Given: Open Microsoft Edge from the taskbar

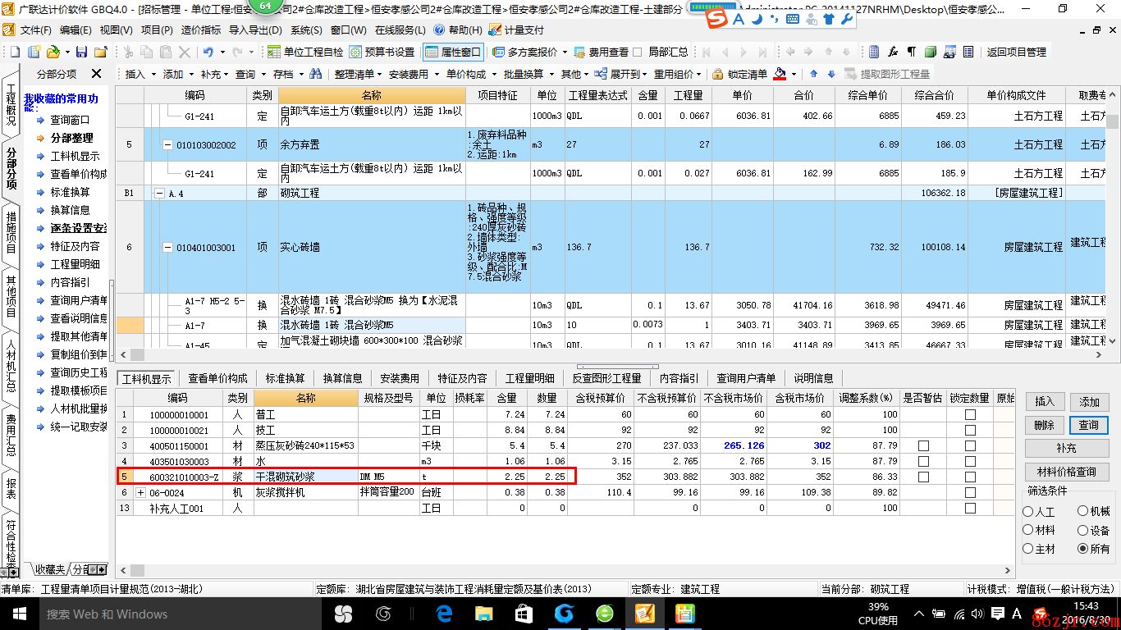Looking at the screenshot, I should [445, 614].
